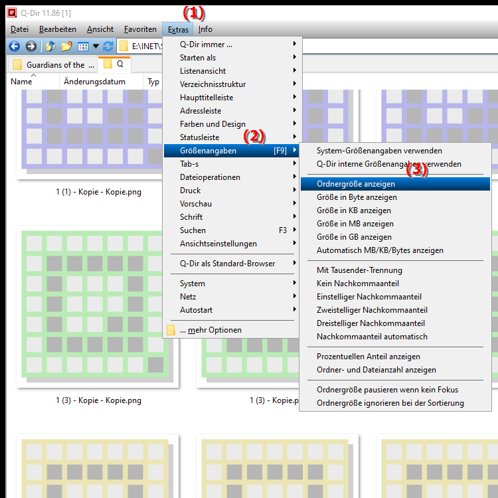Open the Tab-s submenu
The height and width of the screenshot is (498, 498).
(x=231, y=164)
